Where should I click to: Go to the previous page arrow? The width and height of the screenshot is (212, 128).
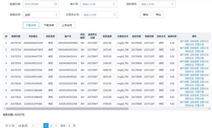41,126
